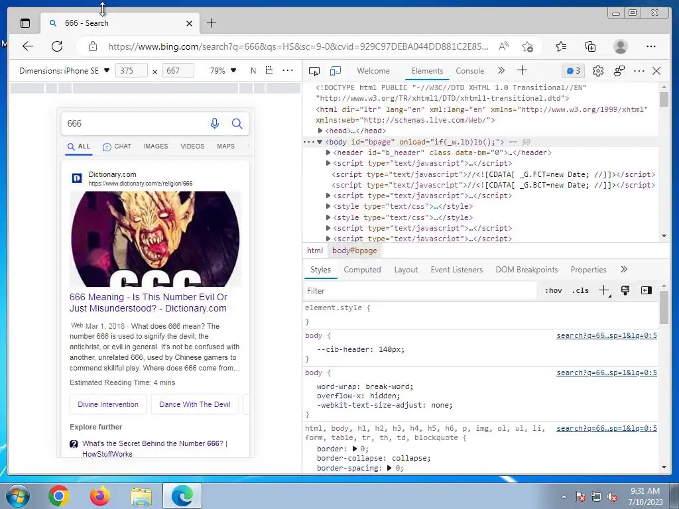Start Bing voice search microphone
This screenshot has width=679, height=509.
[214, 124]
